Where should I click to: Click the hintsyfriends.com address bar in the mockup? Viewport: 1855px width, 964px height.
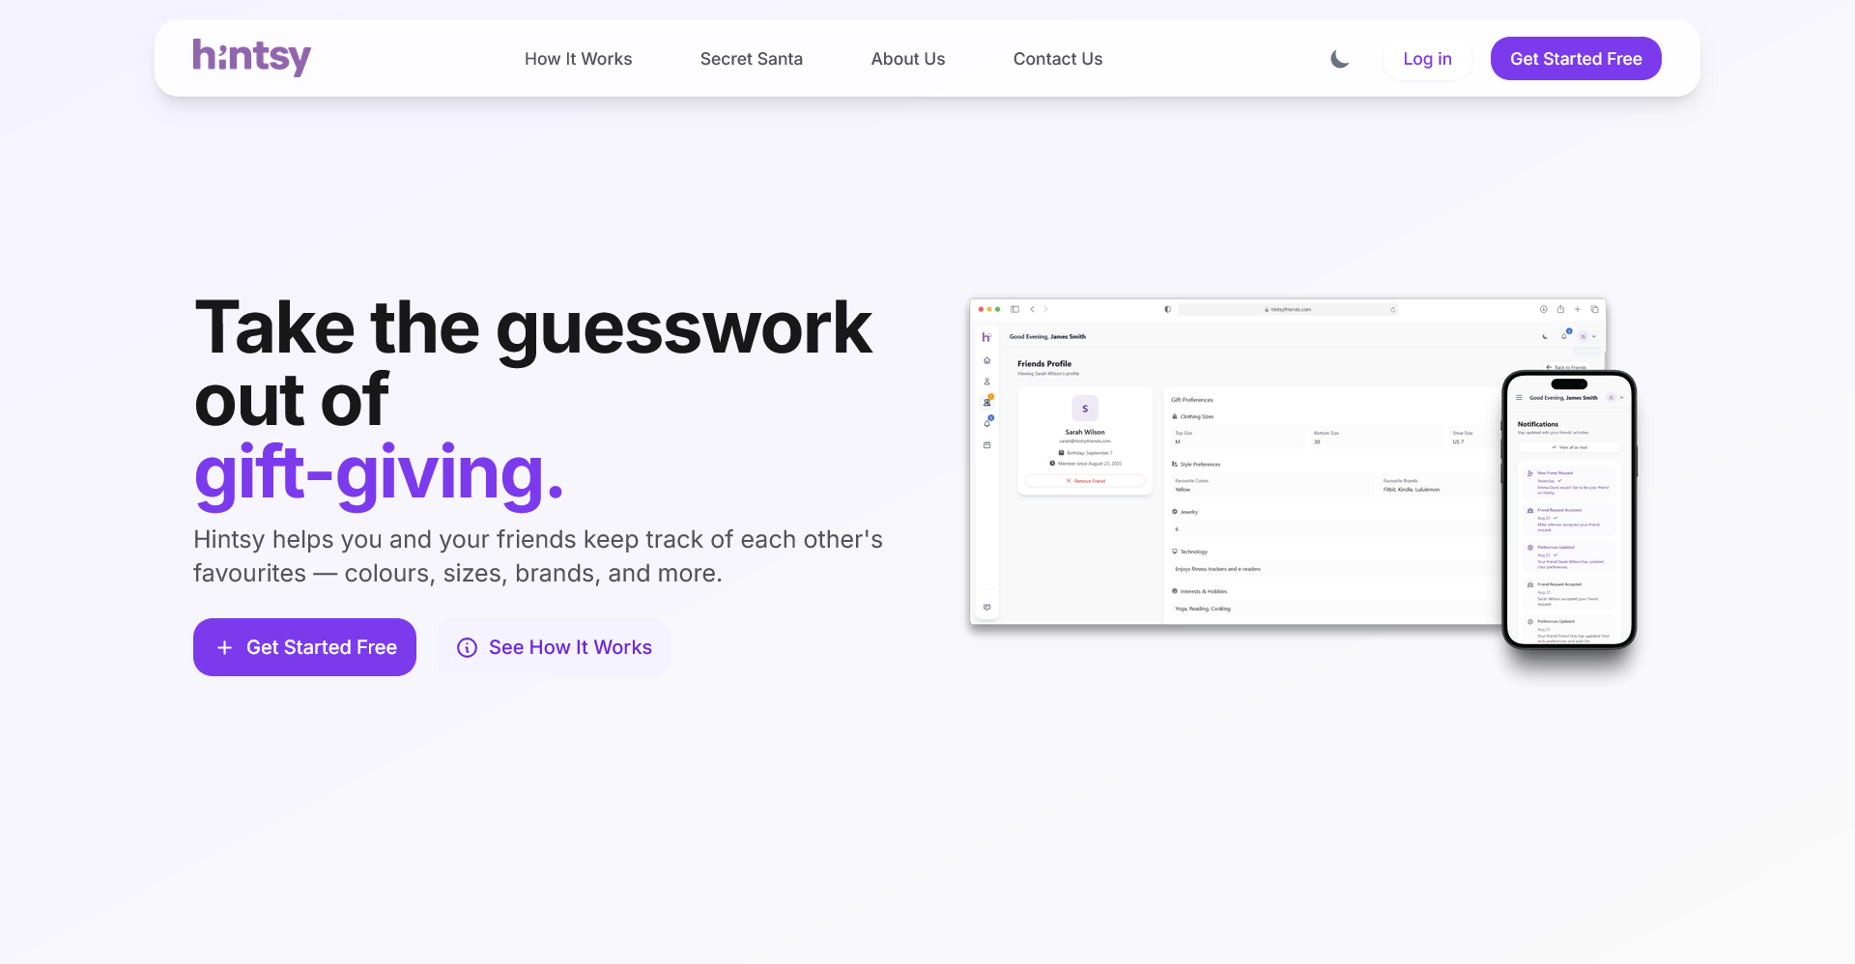pos(1288,309)
